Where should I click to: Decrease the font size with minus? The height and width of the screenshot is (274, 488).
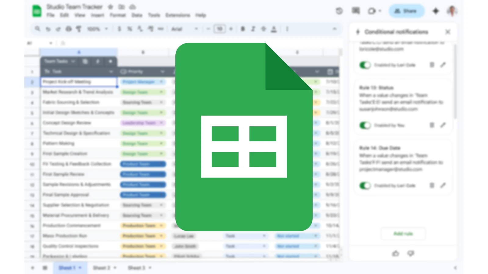pos(208,29)
